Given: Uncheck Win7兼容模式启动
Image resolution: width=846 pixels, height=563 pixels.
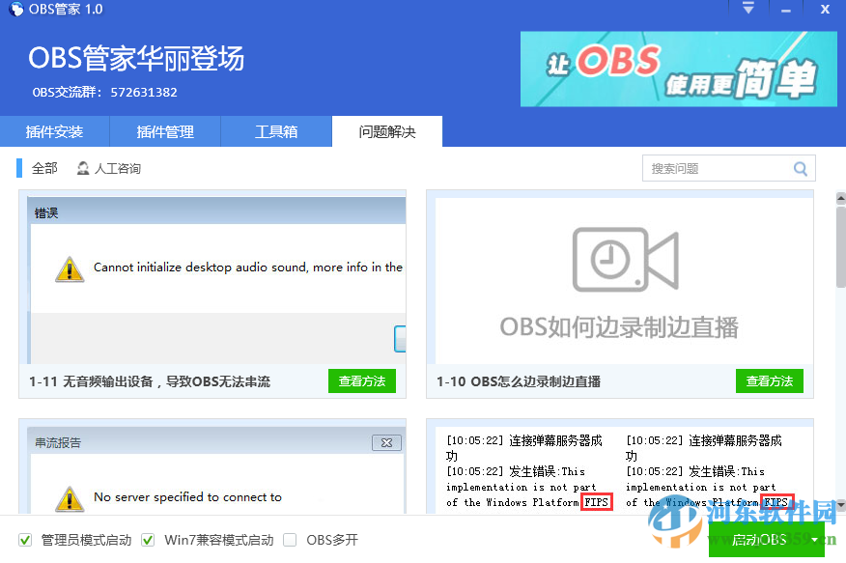Looking at the screenshot, I should pyautogui.click(x=147, y=540).
